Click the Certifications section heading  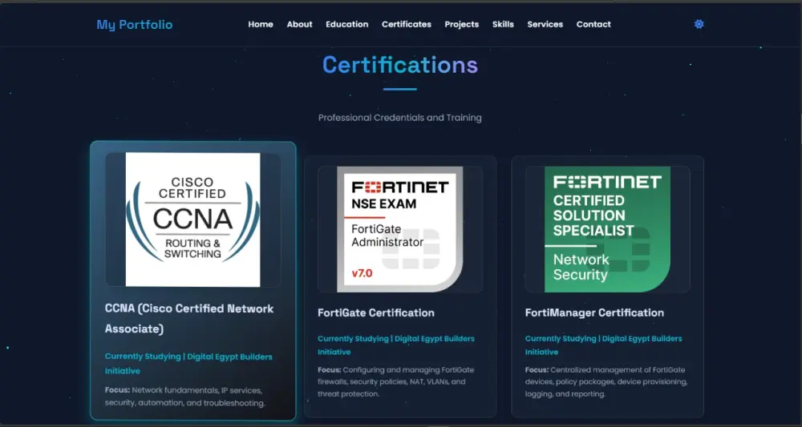(x=399, y=65)
